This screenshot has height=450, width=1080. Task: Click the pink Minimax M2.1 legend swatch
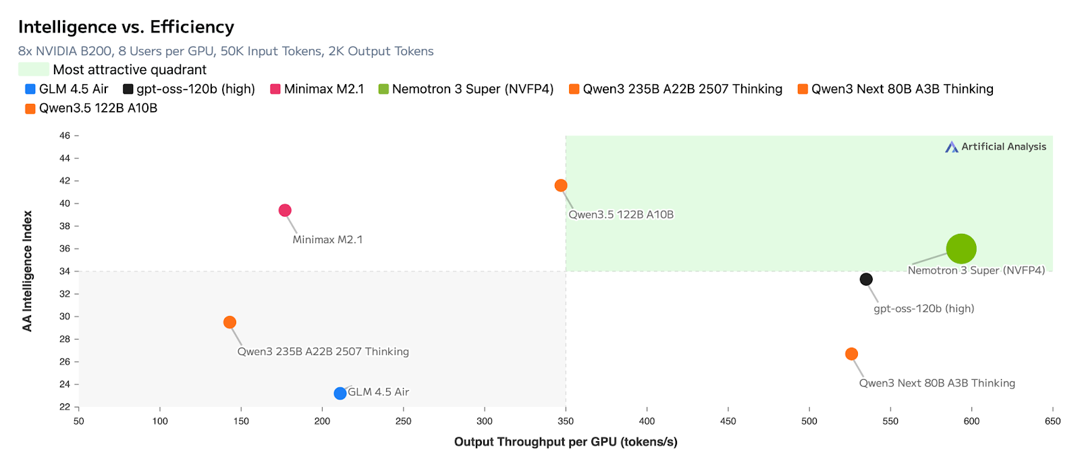coord(275,89)
